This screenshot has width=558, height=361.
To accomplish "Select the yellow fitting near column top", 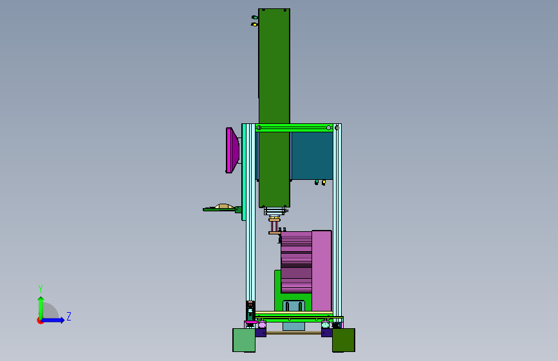I will (x=254, y=24).
